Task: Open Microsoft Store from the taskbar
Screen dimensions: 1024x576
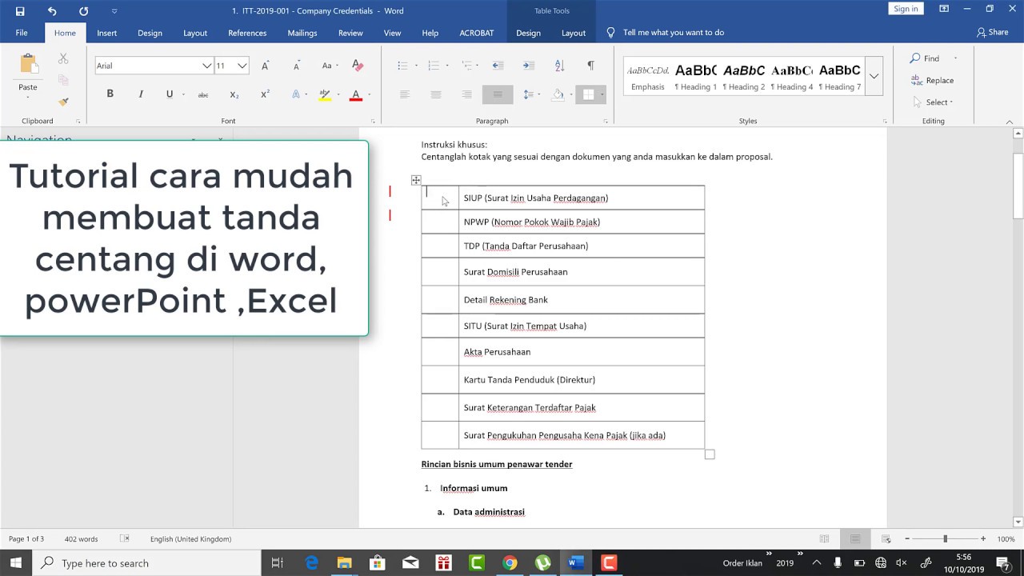Action: 378,563
